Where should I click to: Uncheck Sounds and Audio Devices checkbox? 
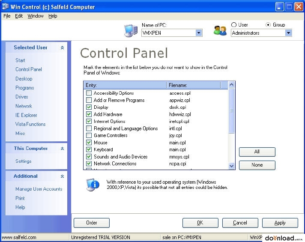pyautogui.click(x=89, y=157)
